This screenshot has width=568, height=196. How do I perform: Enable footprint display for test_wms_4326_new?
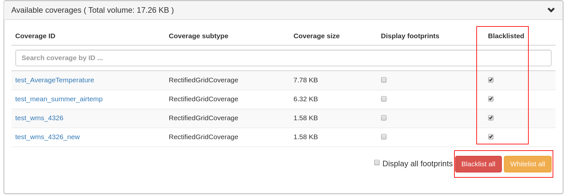[x=384, y=137]
